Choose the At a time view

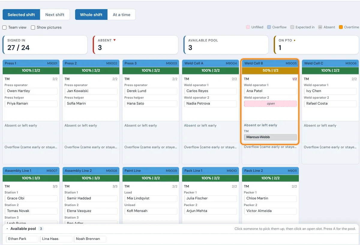[121, 14]
